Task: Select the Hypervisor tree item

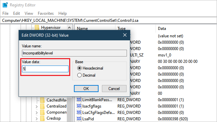Action: pyautogui.click(x=51, y=28)
